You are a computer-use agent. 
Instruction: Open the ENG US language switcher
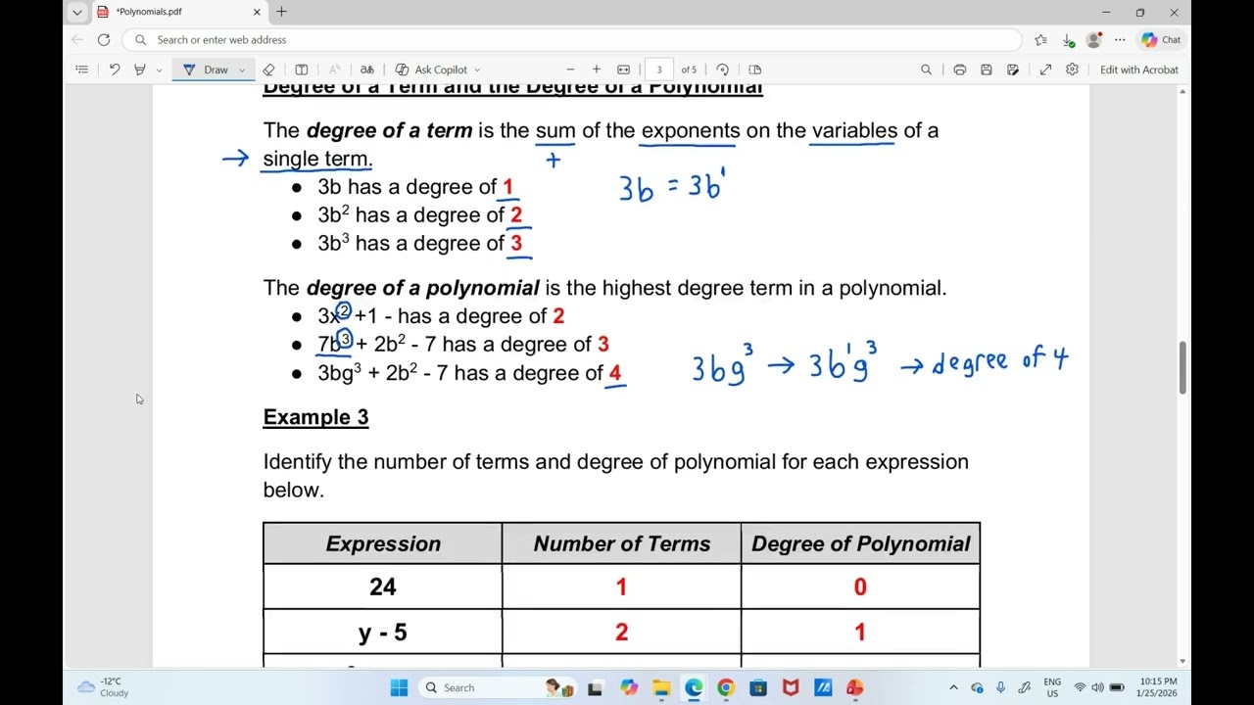click(x=1052, y=687)
